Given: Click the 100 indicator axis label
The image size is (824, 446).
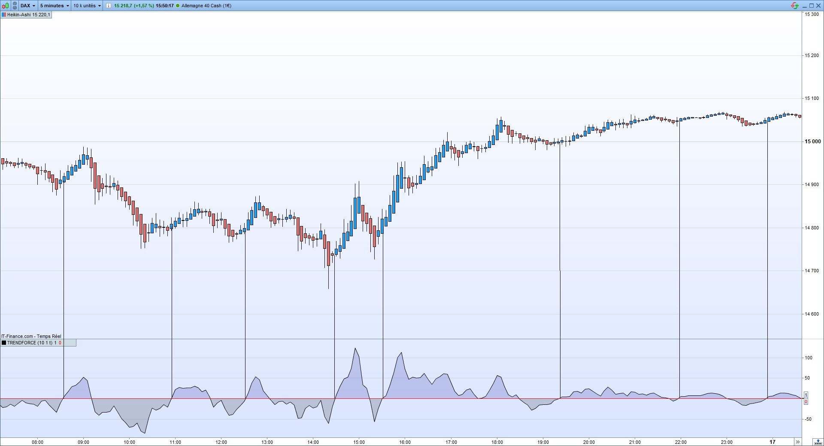Looking at the screenshot, I should (x=808, y=358).
